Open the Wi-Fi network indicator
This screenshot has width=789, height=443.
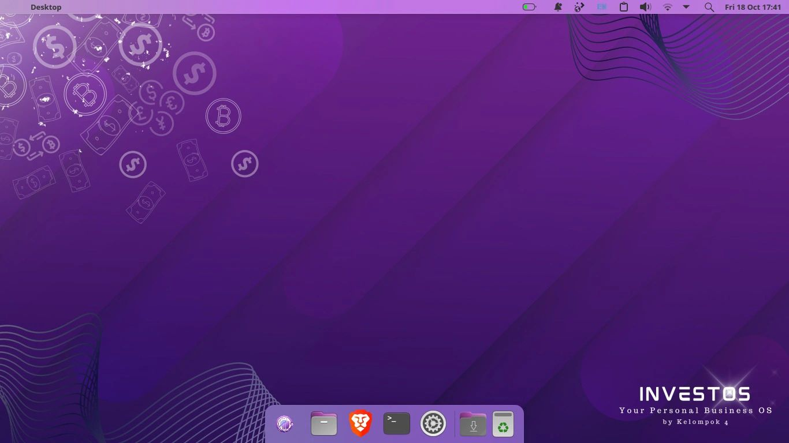tap(667, 7)
